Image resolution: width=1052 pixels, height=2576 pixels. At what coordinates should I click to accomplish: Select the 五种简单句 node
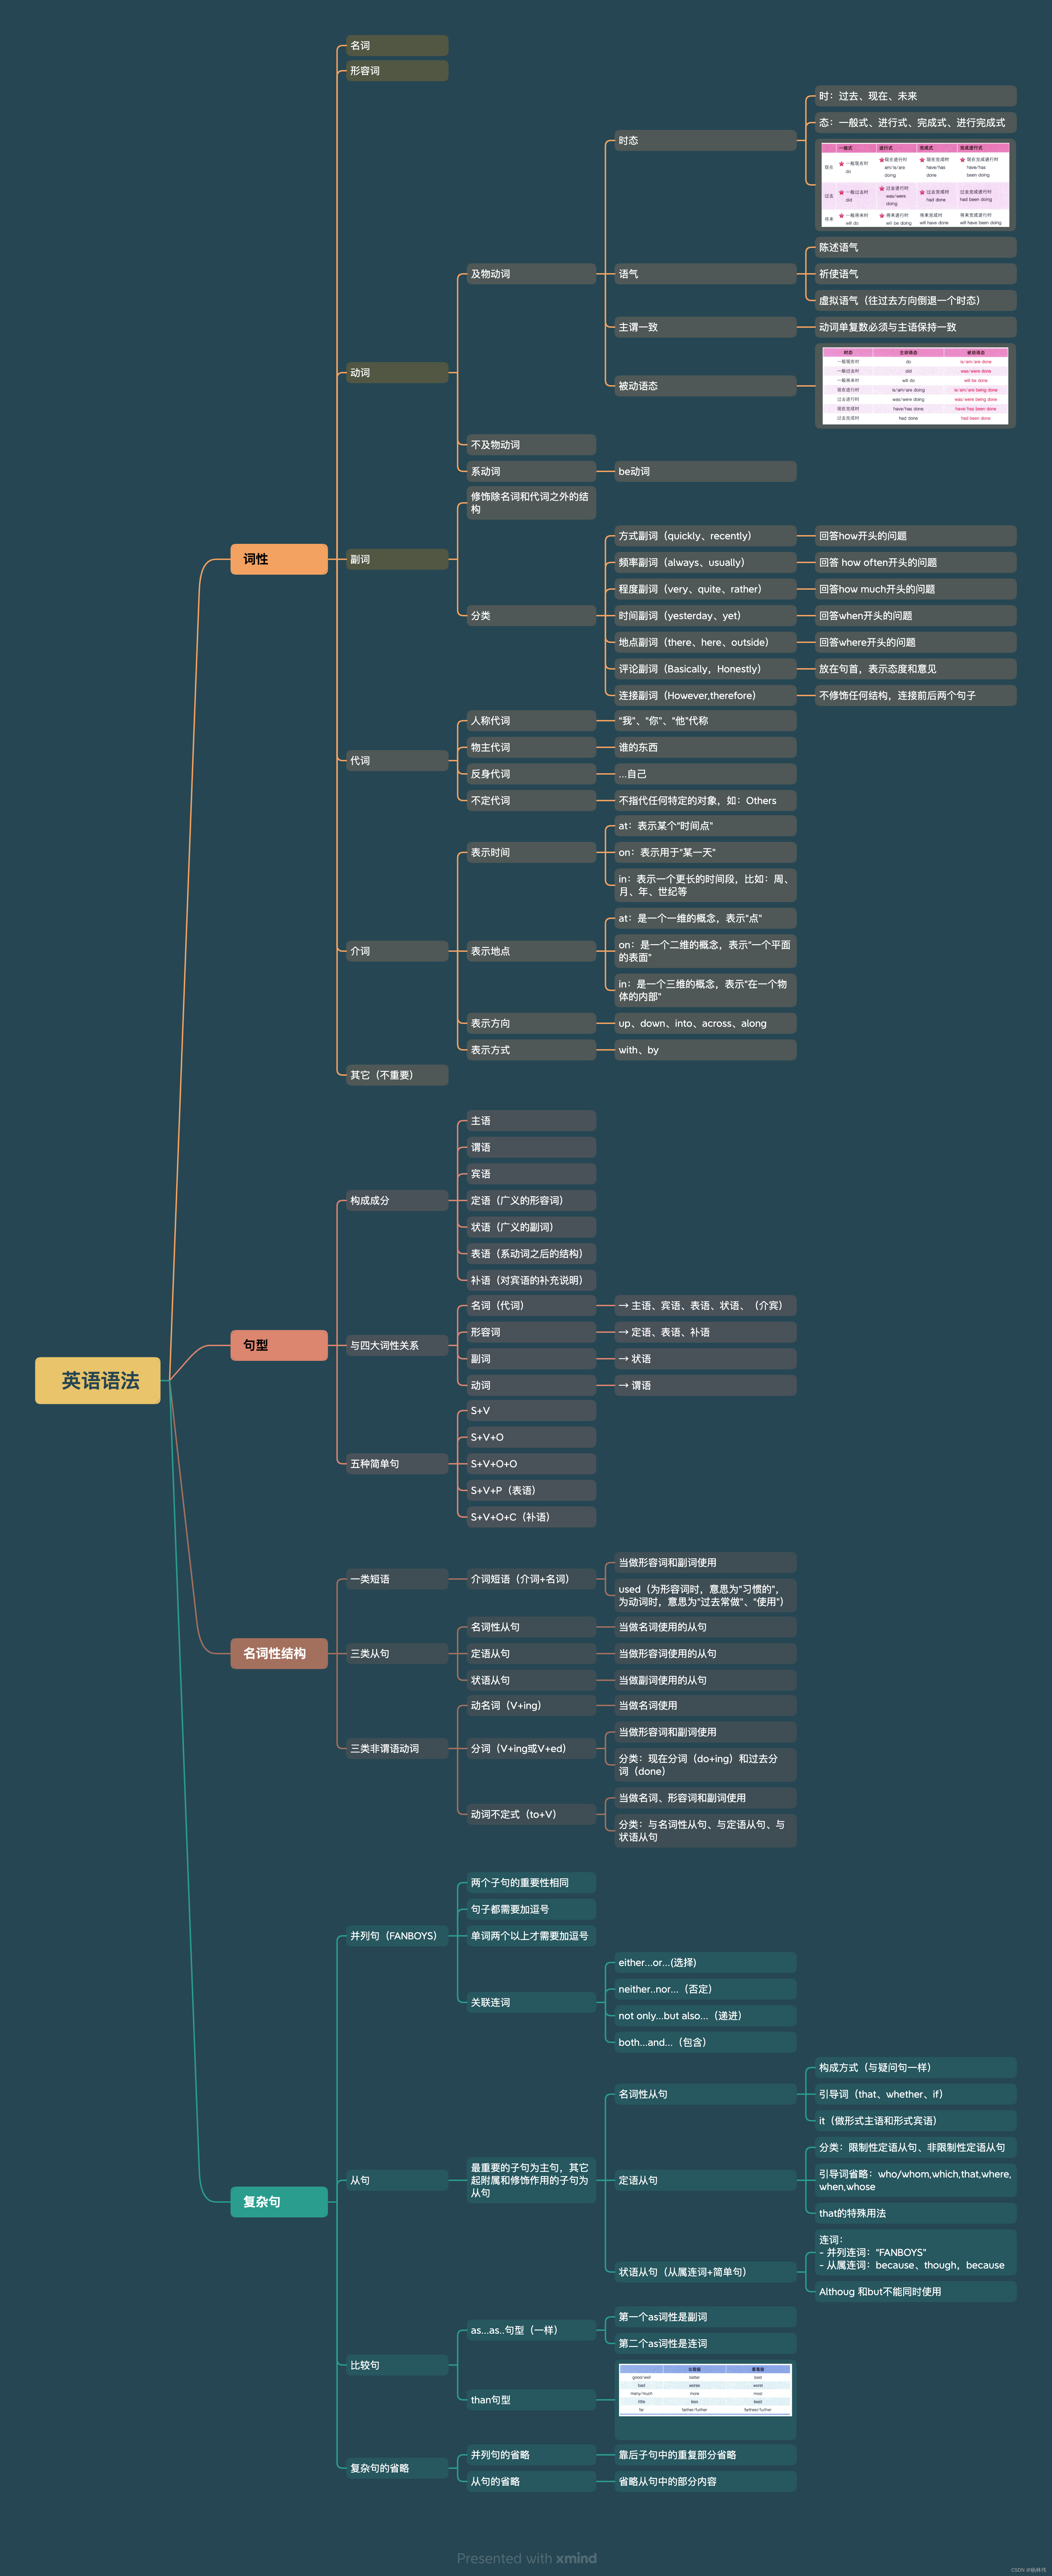397,1464
